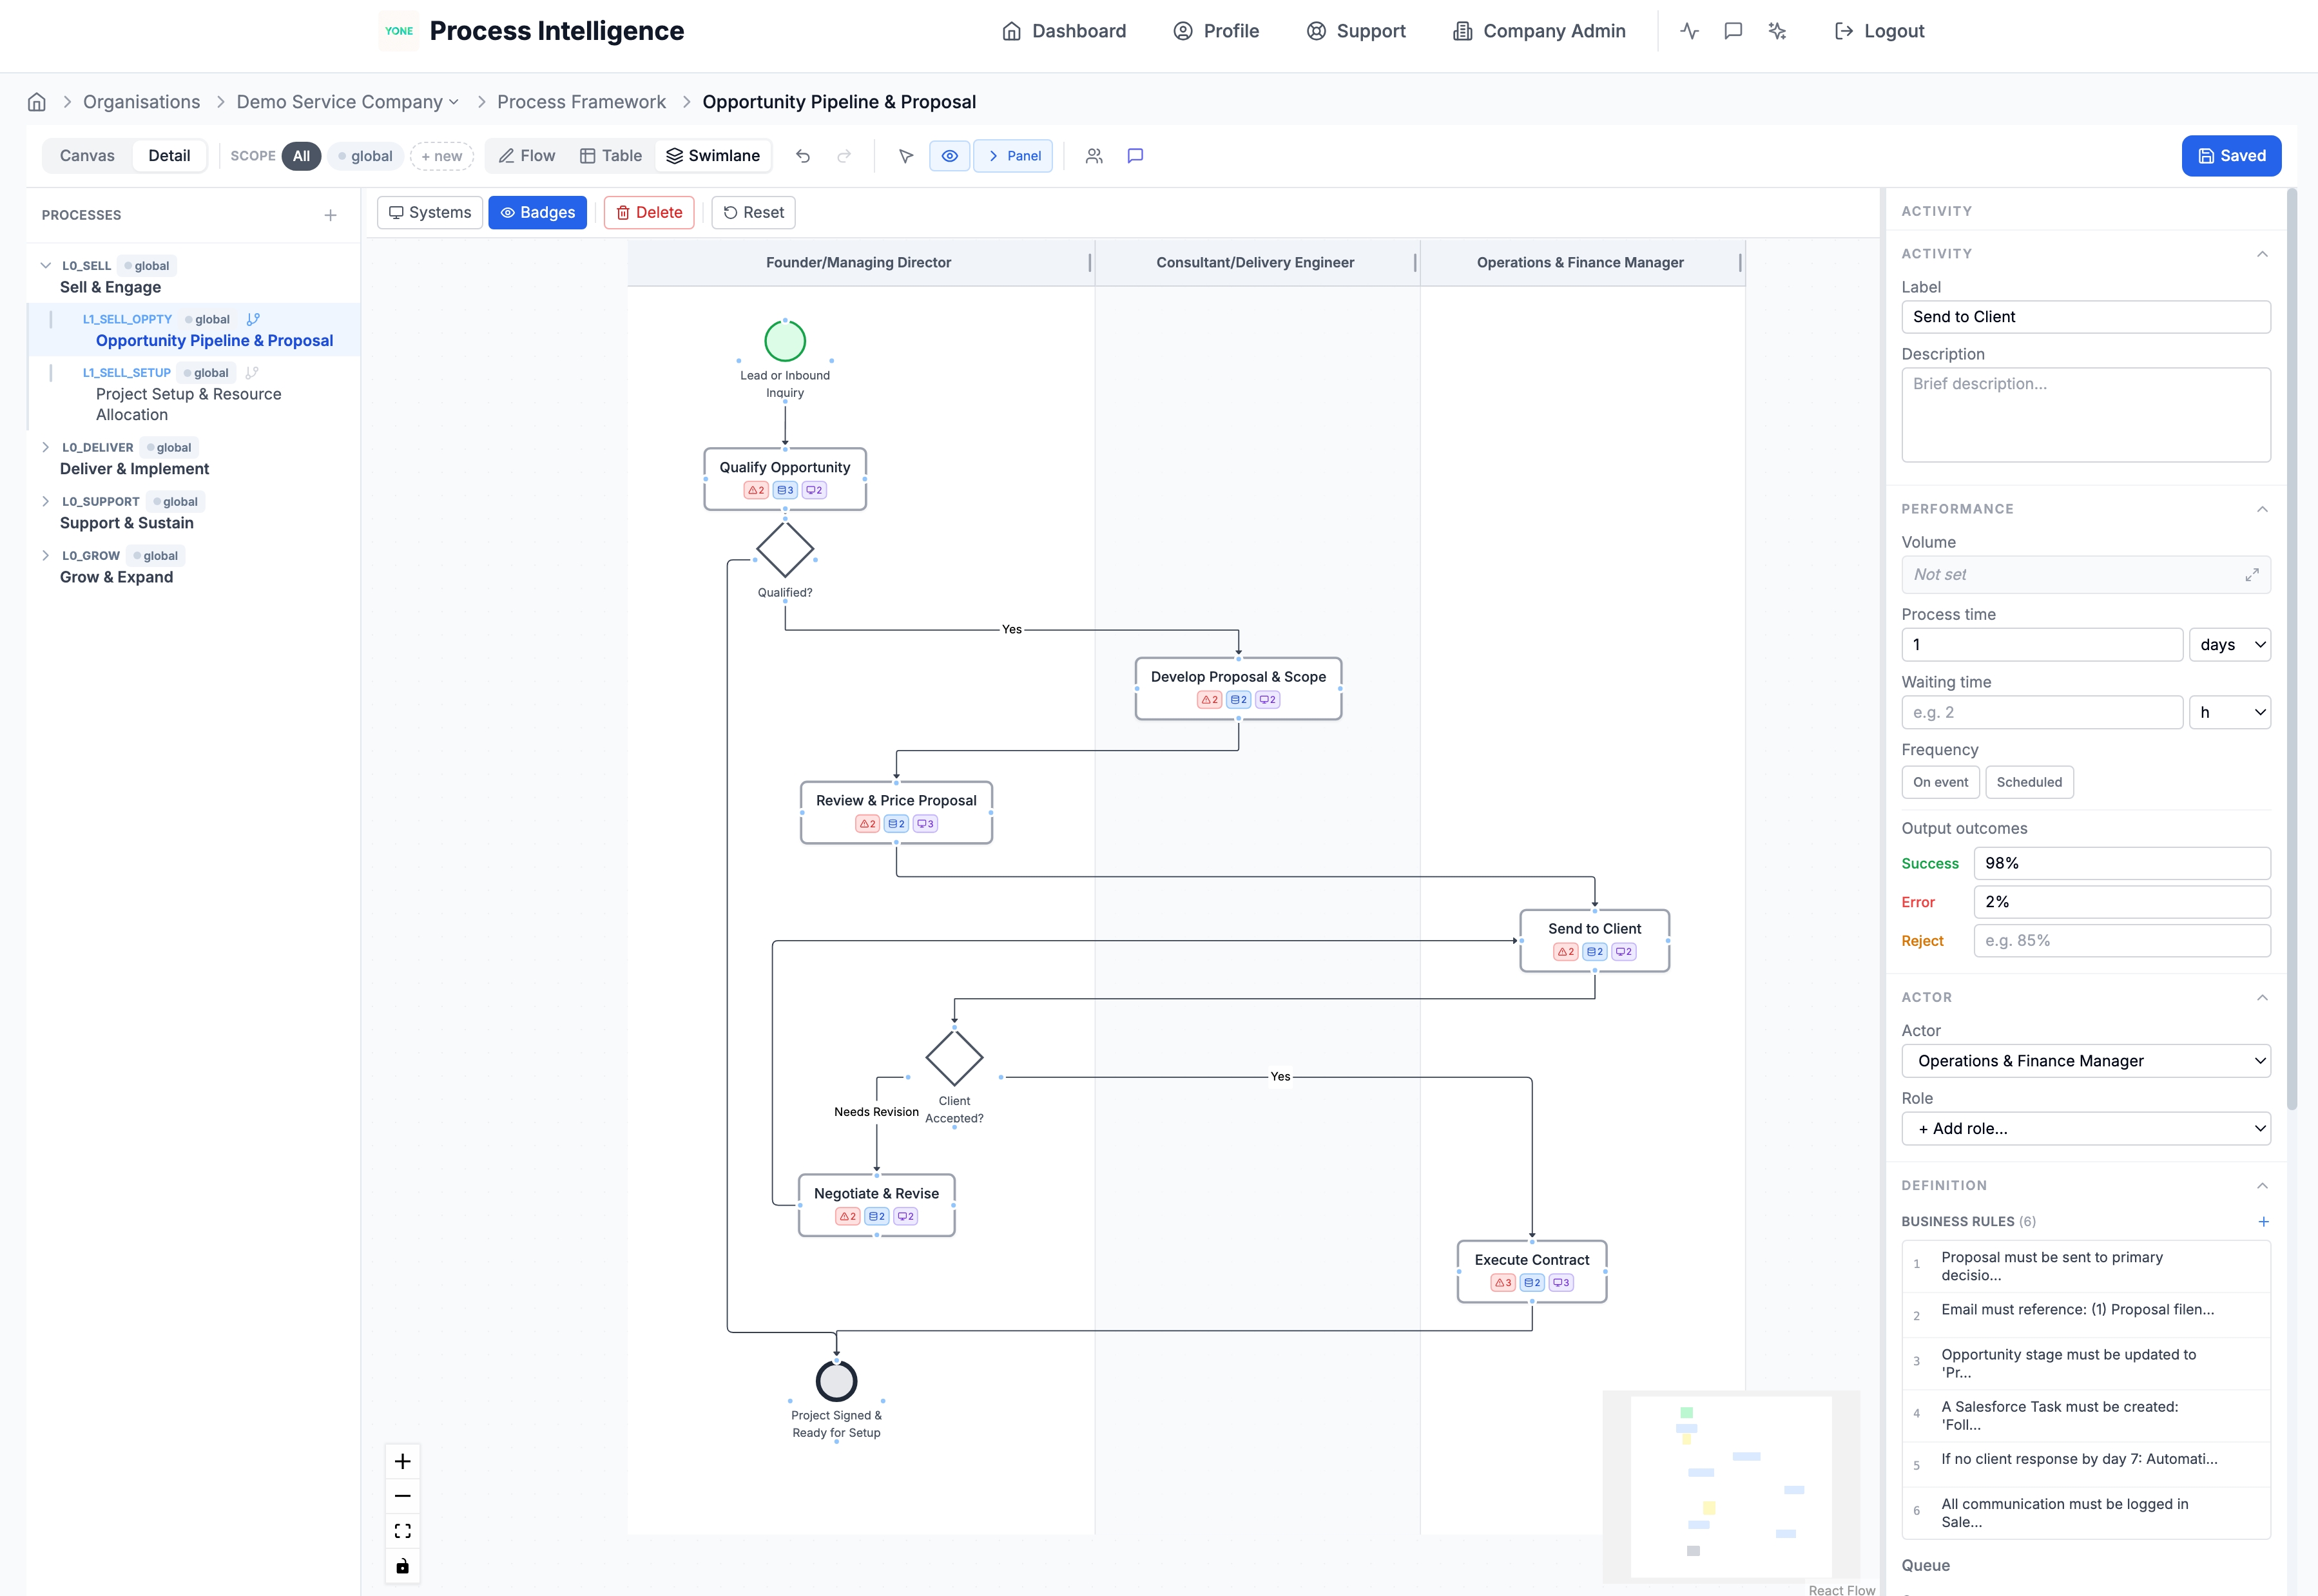Expand the Volume field editor icon
2318x1596 pixels.
coord(2252,575)
